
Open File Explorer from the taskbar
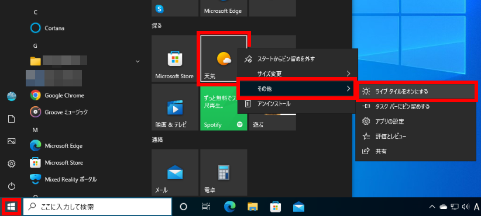(x=252, y=207)
